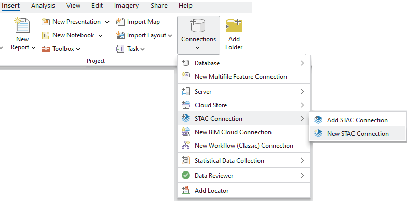Image resolution: width=407 pixels, height=201 pixels.
Task: Click the New Notebook label
Action: pos(73,35)
